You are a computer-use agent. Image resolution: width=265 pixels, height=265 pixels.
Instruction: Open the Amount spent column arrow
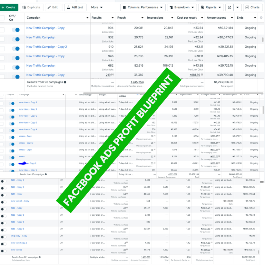(x=232, y=18)
